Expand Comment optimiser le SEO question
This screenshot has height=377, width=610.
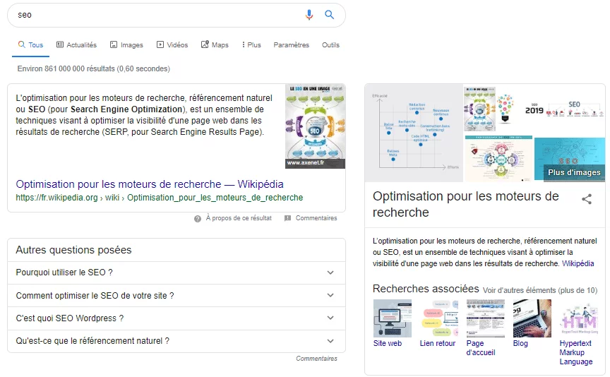point(177,296)
